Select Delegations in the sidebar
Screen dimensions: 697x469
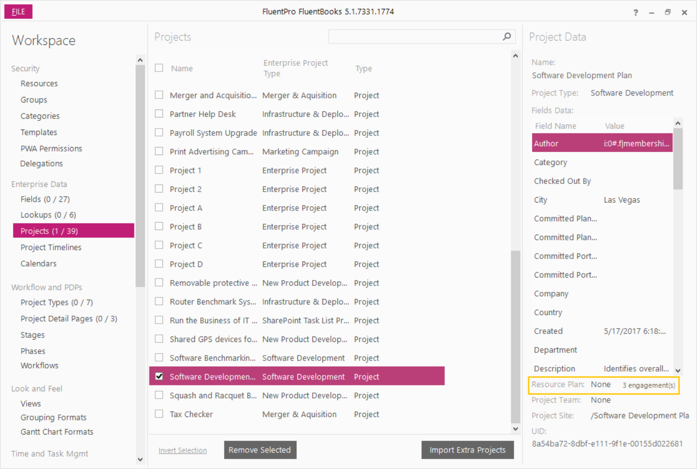click(x=41, y=163)
